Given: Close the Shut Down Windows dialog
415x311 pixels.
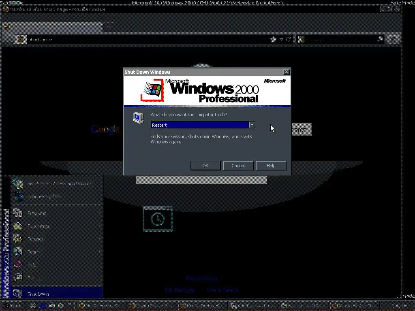Looking at the screenshot, I should click(x=287, y=72).
